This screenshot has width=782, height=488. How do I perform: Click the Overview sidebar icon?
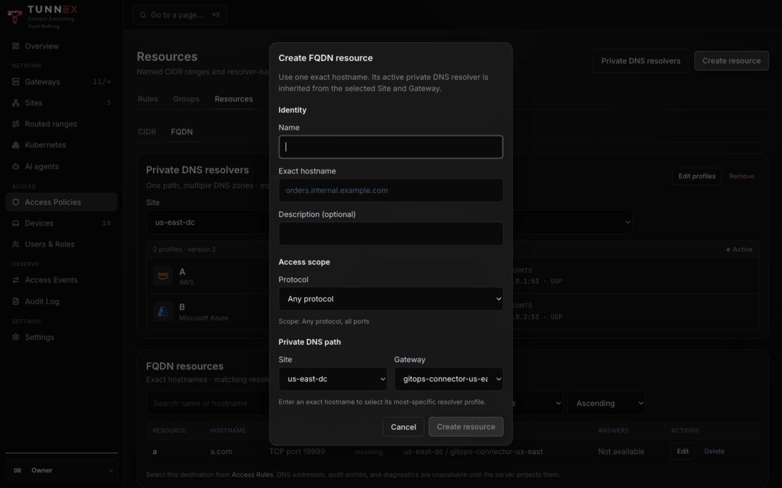tap(16, 46)
